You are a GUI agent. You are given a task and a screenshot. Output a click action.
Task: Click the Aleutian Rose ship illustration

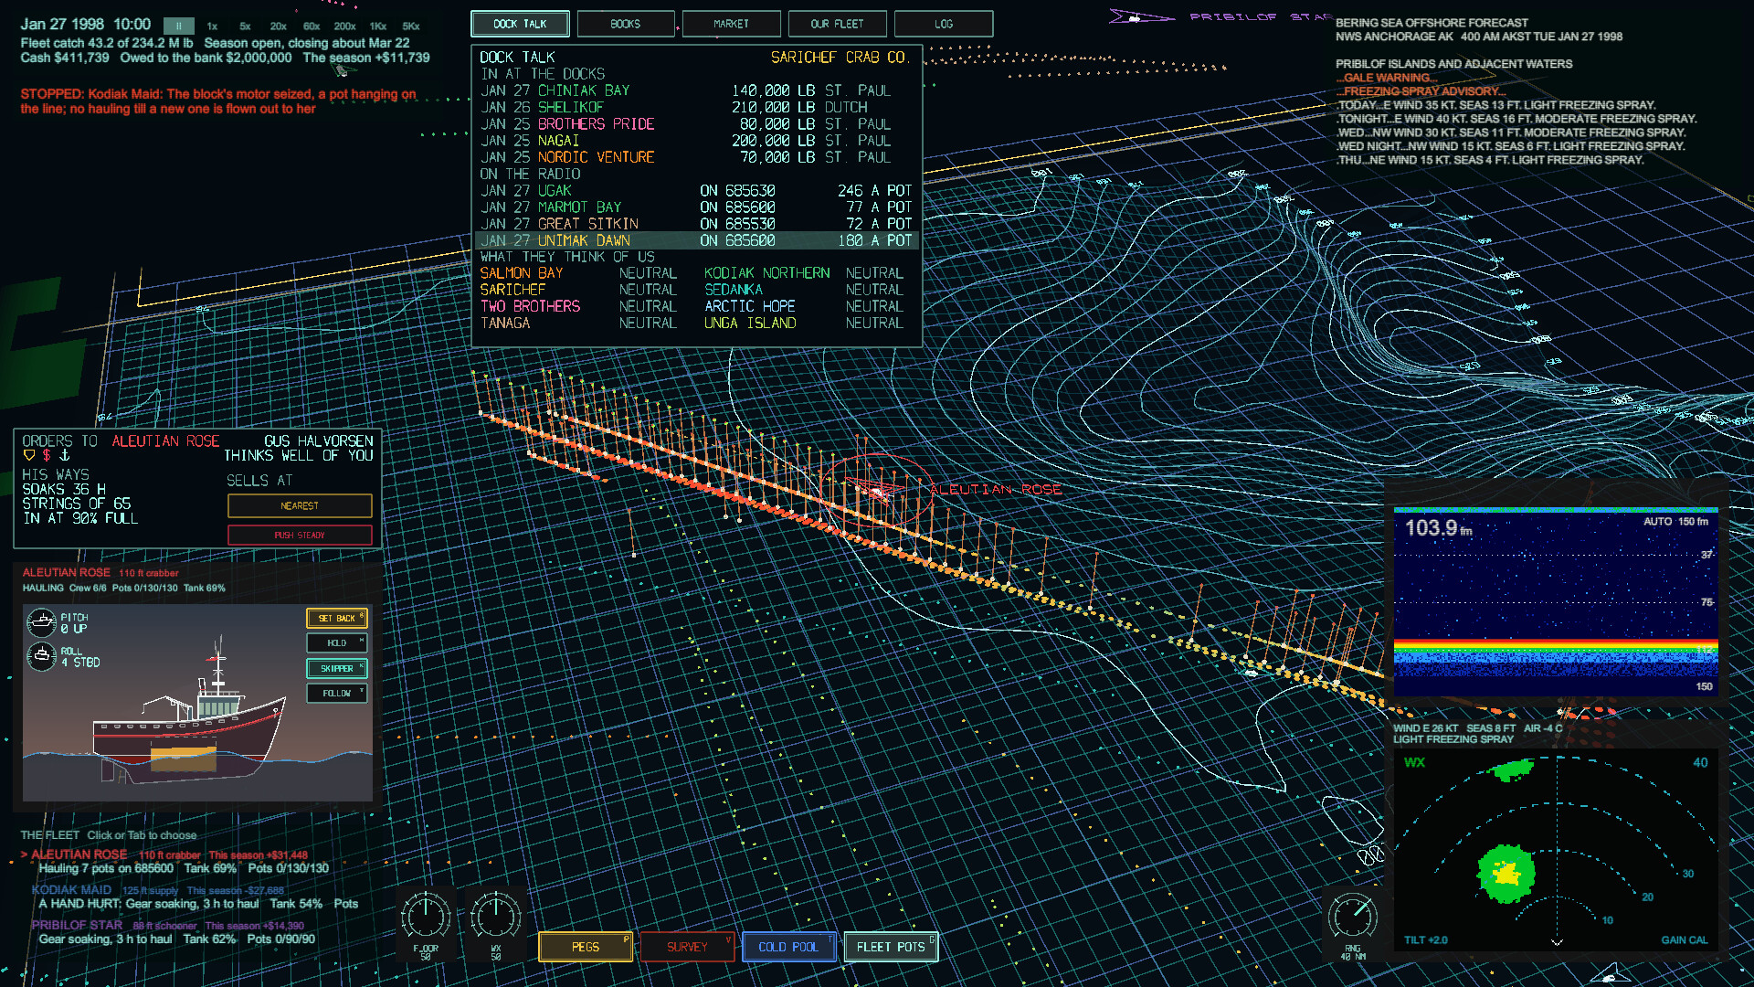click(190, 722)
